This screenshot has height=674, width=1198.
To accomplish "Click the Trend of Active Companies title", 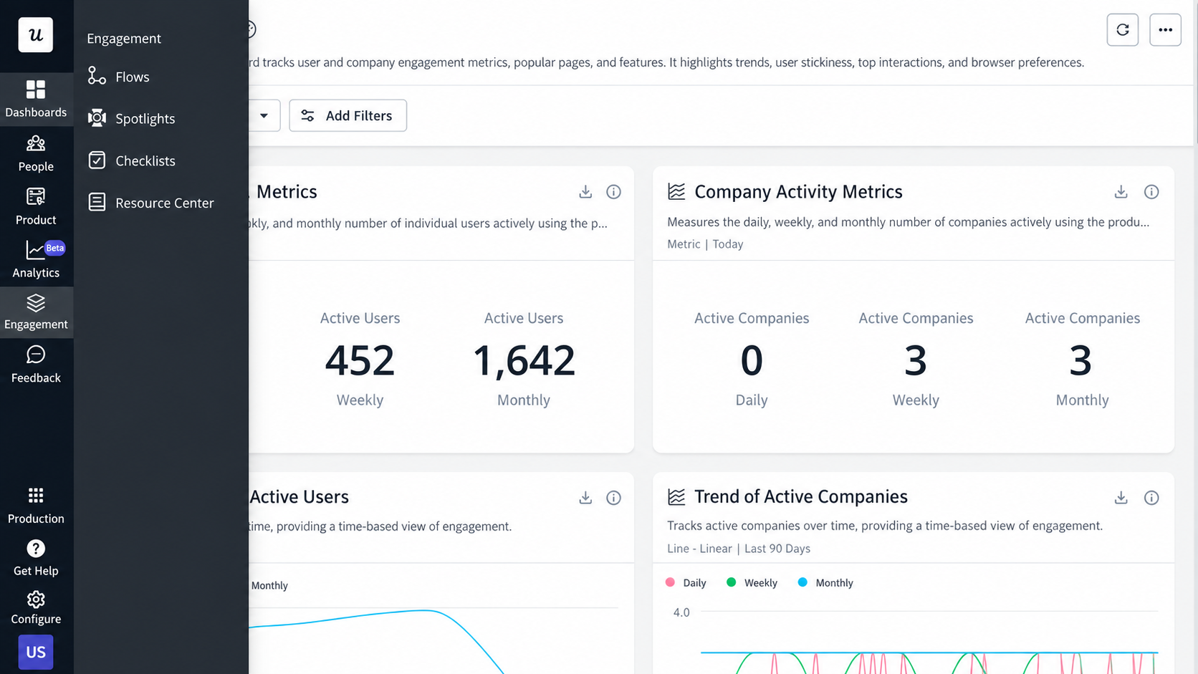I will coord(801,497).
